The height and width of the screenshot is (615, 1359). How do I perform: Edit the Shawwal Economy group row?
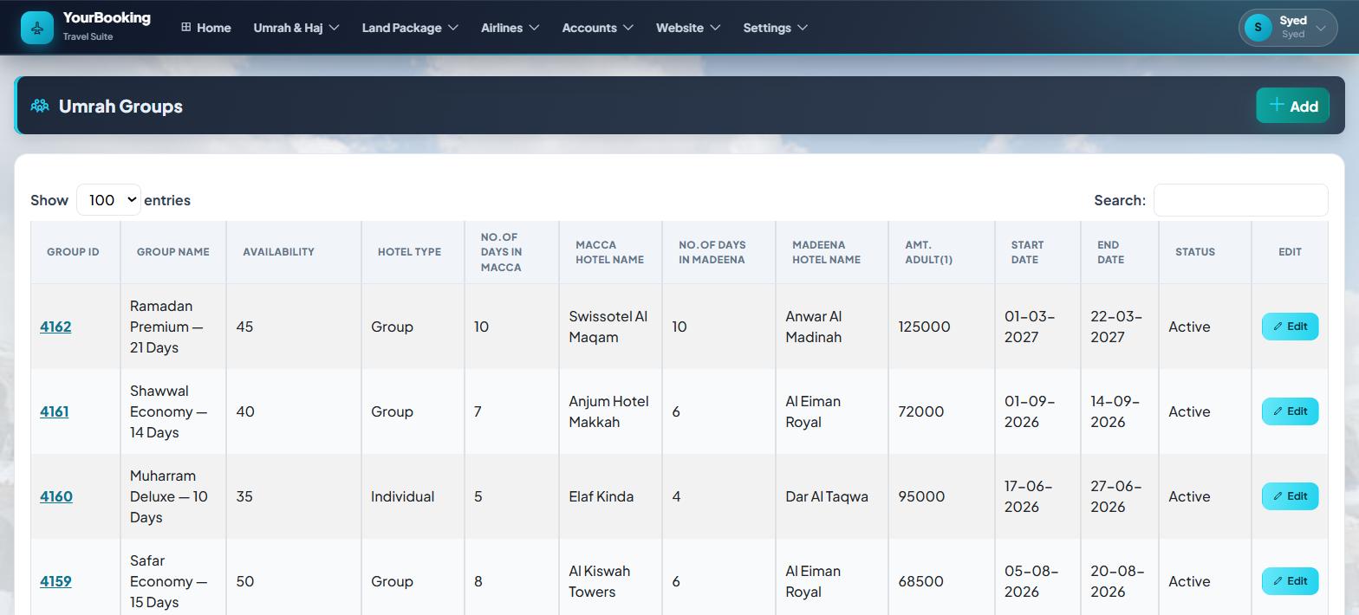click(x=1290, y=411)
